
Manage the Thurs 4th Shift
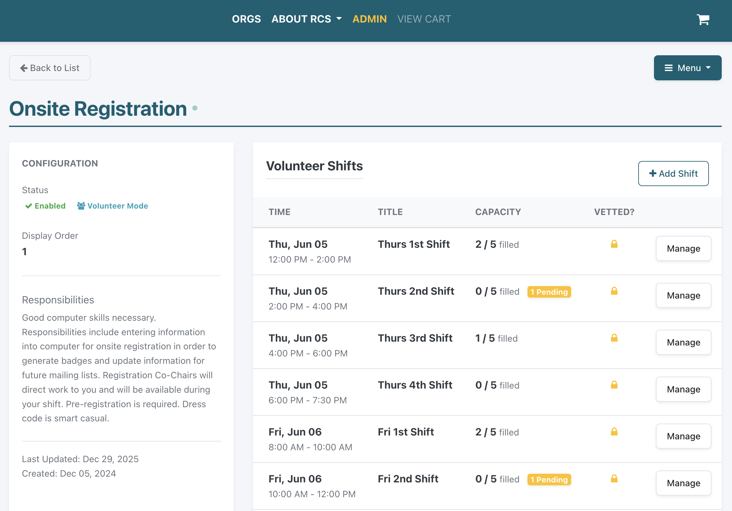point(684,389)
